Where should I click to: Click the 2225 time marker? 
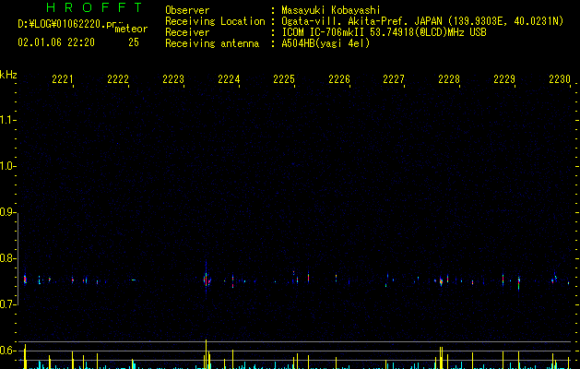pos(284,79)
